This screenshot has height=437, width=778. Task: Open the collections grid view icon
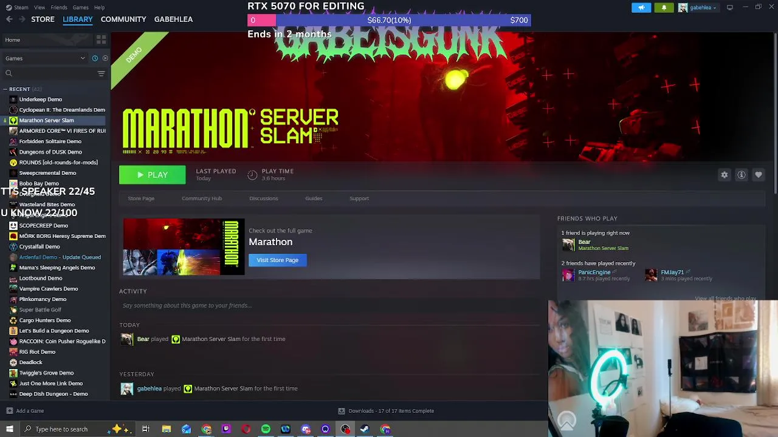tap(102, 39)
